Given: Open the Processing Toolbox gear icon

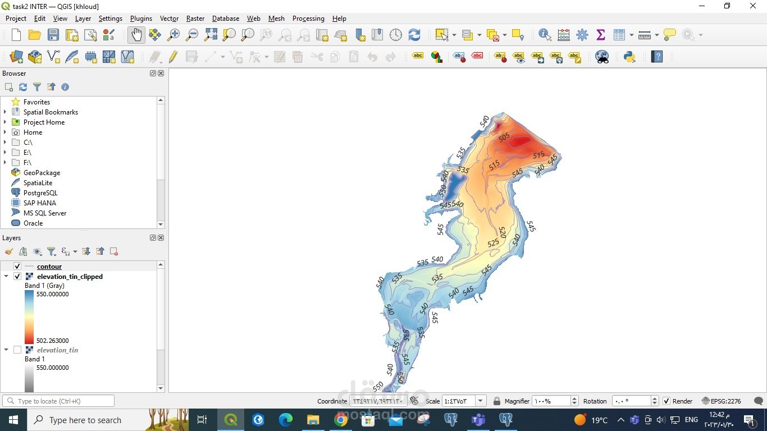Looking at the screenshot, I should [x=582, y=34].
